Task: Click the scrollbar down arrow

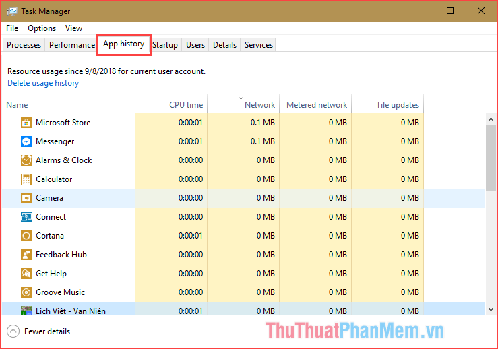Action: [491, 309]
